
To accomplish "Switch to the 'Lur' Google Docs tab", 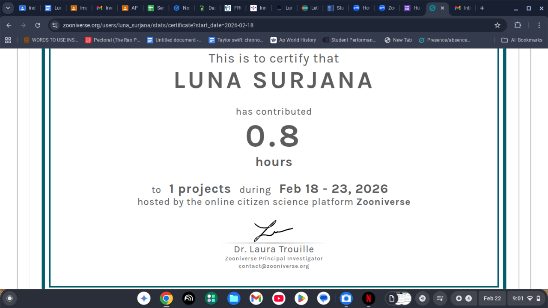I will (53, 8).
